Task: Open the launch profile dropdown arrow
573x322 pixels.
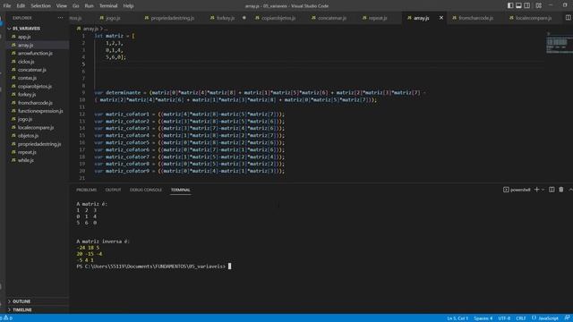Action: point(543,190)
